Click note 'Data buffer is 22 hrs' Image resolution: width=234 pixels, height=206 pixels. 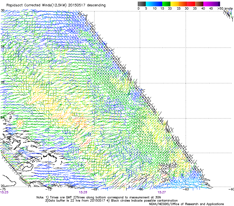tap(65, 201)
